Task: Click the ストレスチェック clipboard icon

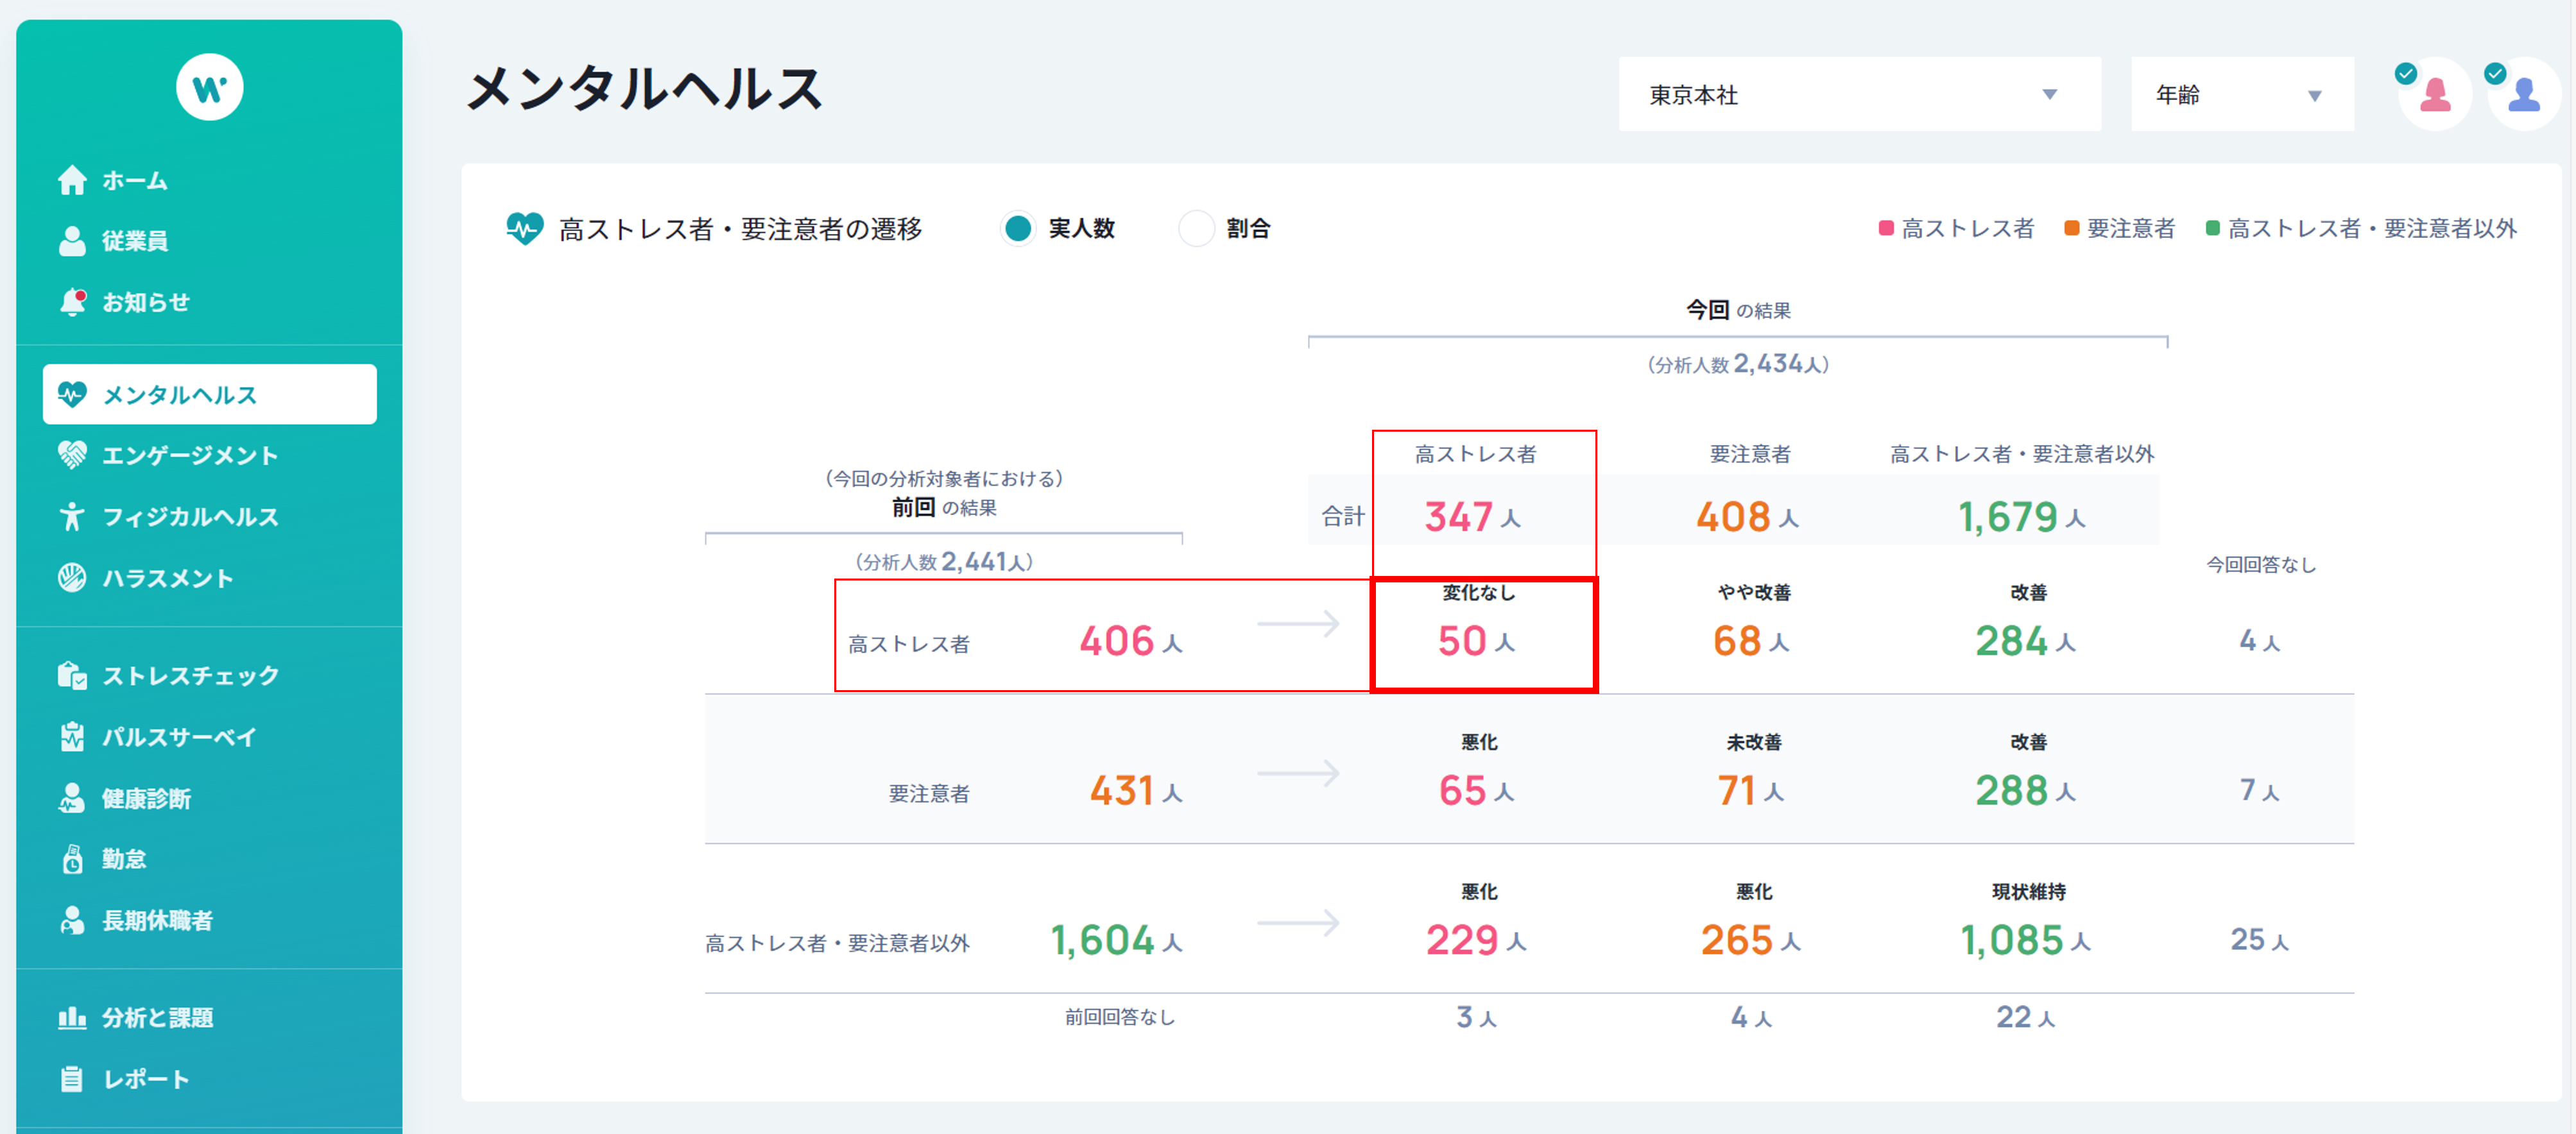Action: 72,675
